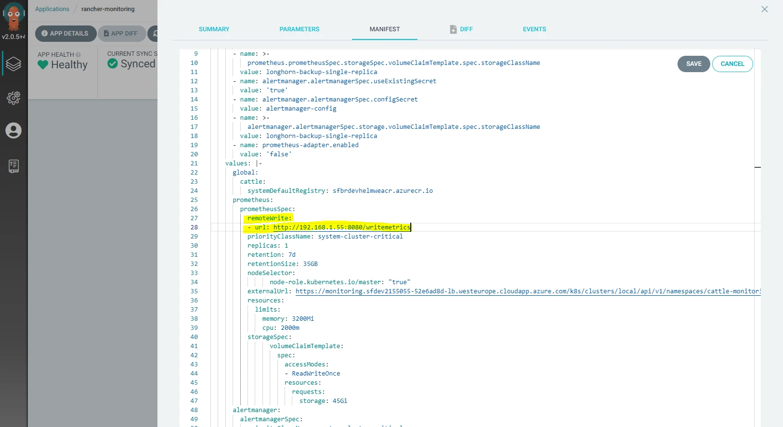Click 'global:' line in editor
This screenshot has height=427, width=783.
click(246, 173)
